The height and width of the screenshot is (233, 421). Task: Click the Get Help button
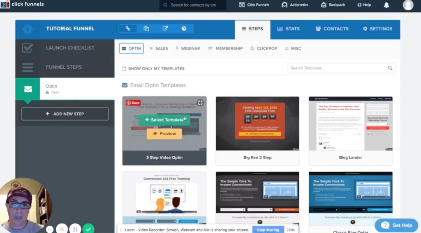coord(397,226)
